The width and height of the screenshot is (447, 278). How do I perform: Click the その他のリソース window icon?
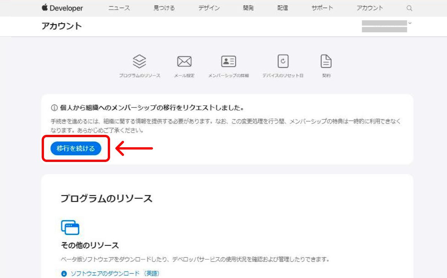[x=70, y=227]
